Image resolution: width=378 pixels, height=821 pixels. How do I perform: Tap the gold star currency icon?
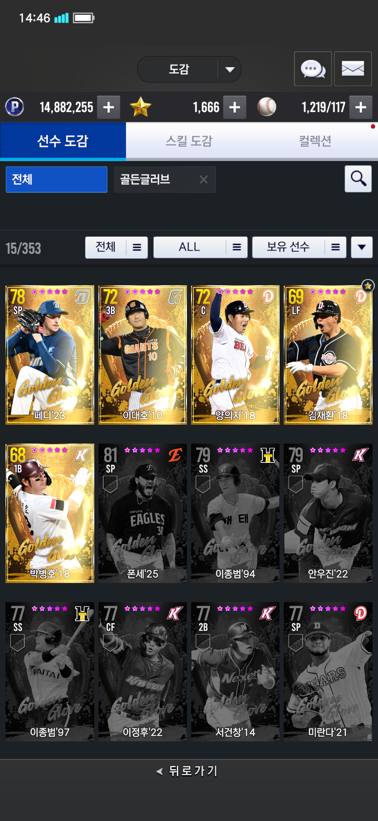point(140,107)
